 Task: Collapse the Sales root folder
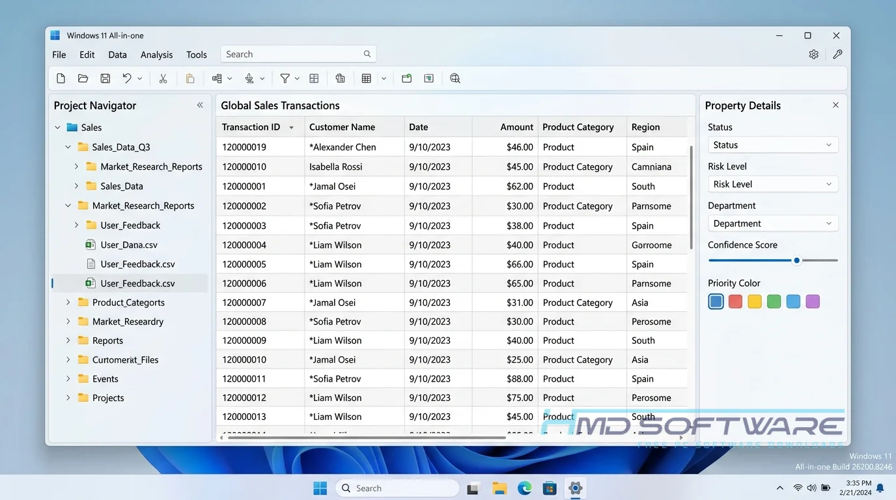(58, 128)
